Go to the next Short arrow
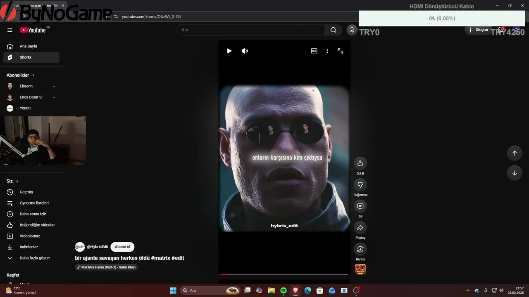 [x=515, y=173]
